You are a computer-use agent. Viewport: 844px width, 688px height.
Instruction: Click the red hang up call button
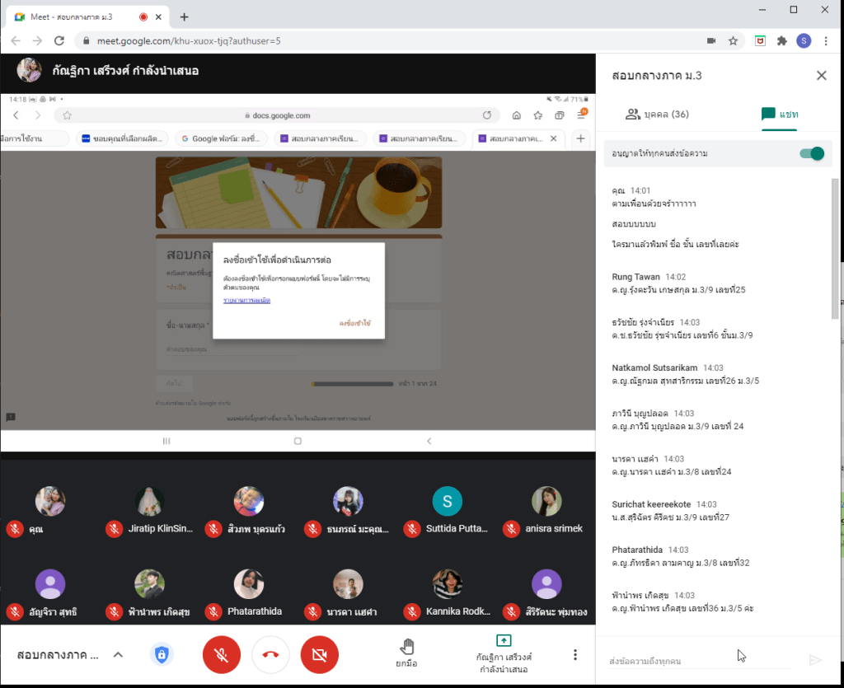point(270,655)
